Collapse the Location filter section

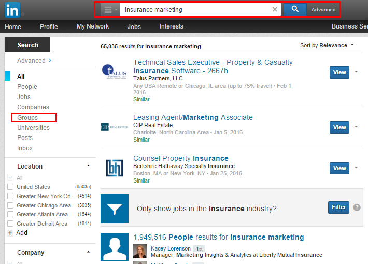tap(88, 166)
